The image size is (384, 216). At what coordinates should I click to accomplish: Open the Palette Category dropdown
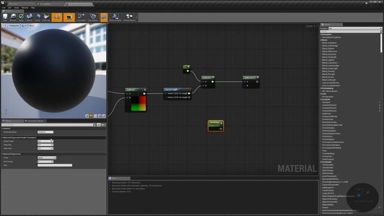pyautogui.click(x=355, y=29)
